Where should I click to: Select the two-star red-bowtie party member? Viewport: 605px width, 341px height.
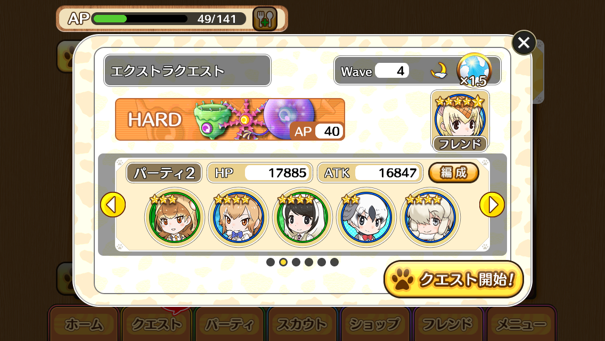pos(366,217)
